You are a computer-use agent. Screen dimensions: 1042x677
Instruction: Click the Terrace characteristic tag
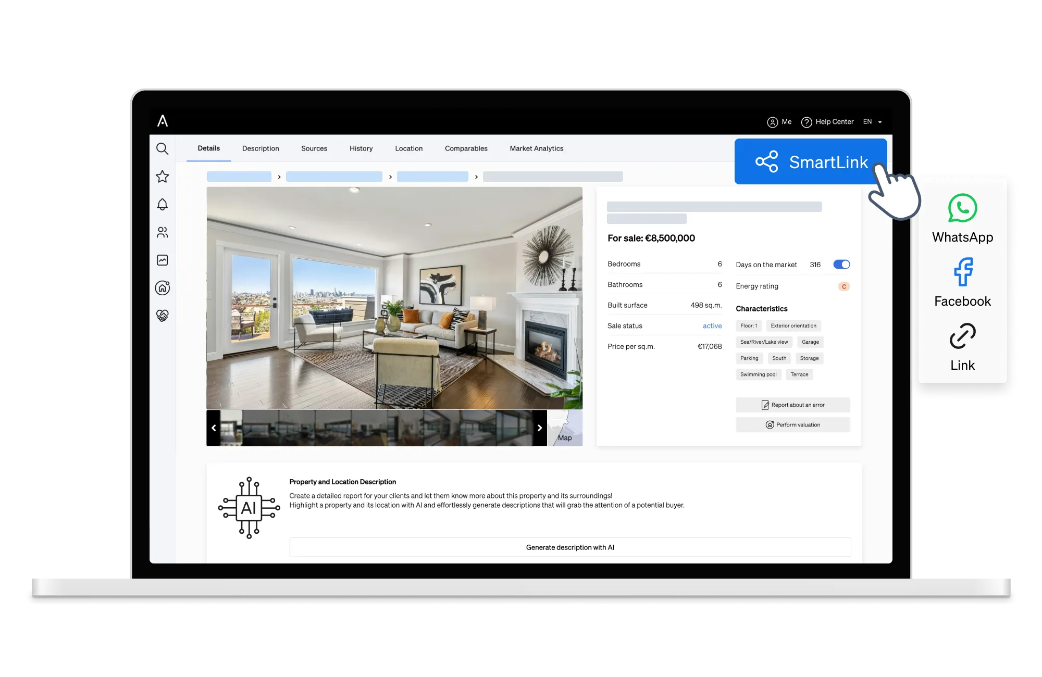pos(799,374)
